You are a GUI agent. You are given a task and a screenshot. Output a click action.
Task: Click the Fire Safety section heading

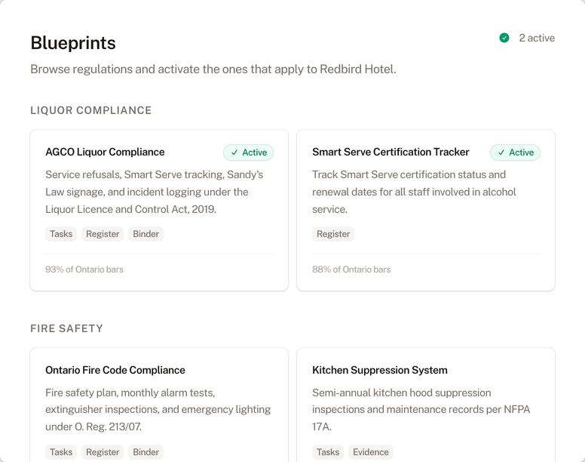(66, 328)
